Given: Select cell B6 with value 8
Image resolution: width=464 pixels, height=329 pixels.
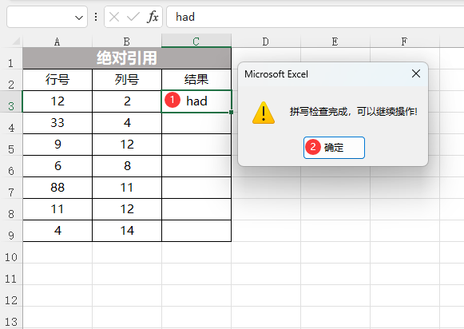Looking at the screenshot, I should [127, 166].
